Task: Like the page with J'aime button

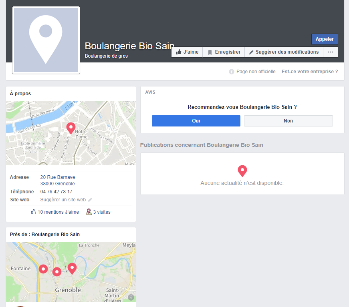Action: point(187,52)
